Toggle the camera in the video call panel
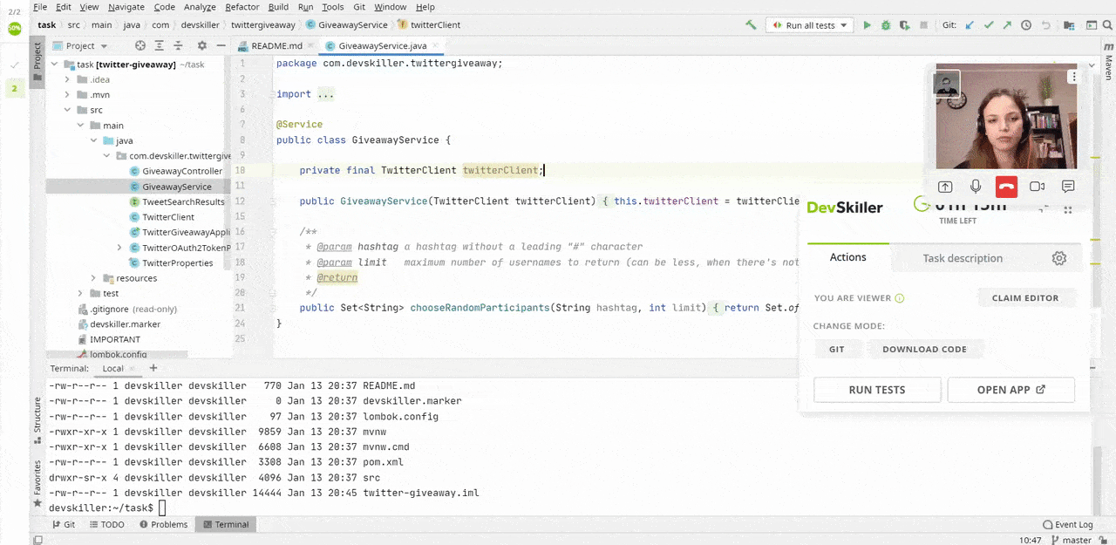Screen dimensions: 1116x545 (1037, 186)
